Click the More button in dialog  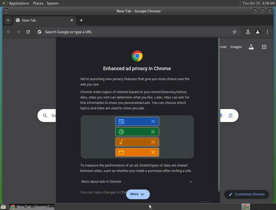[138, 194]
